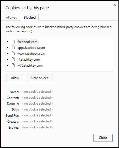119x148 pixels.
Task: Click the document icon for www.facebook.com
Action: [x=13, y=54]
